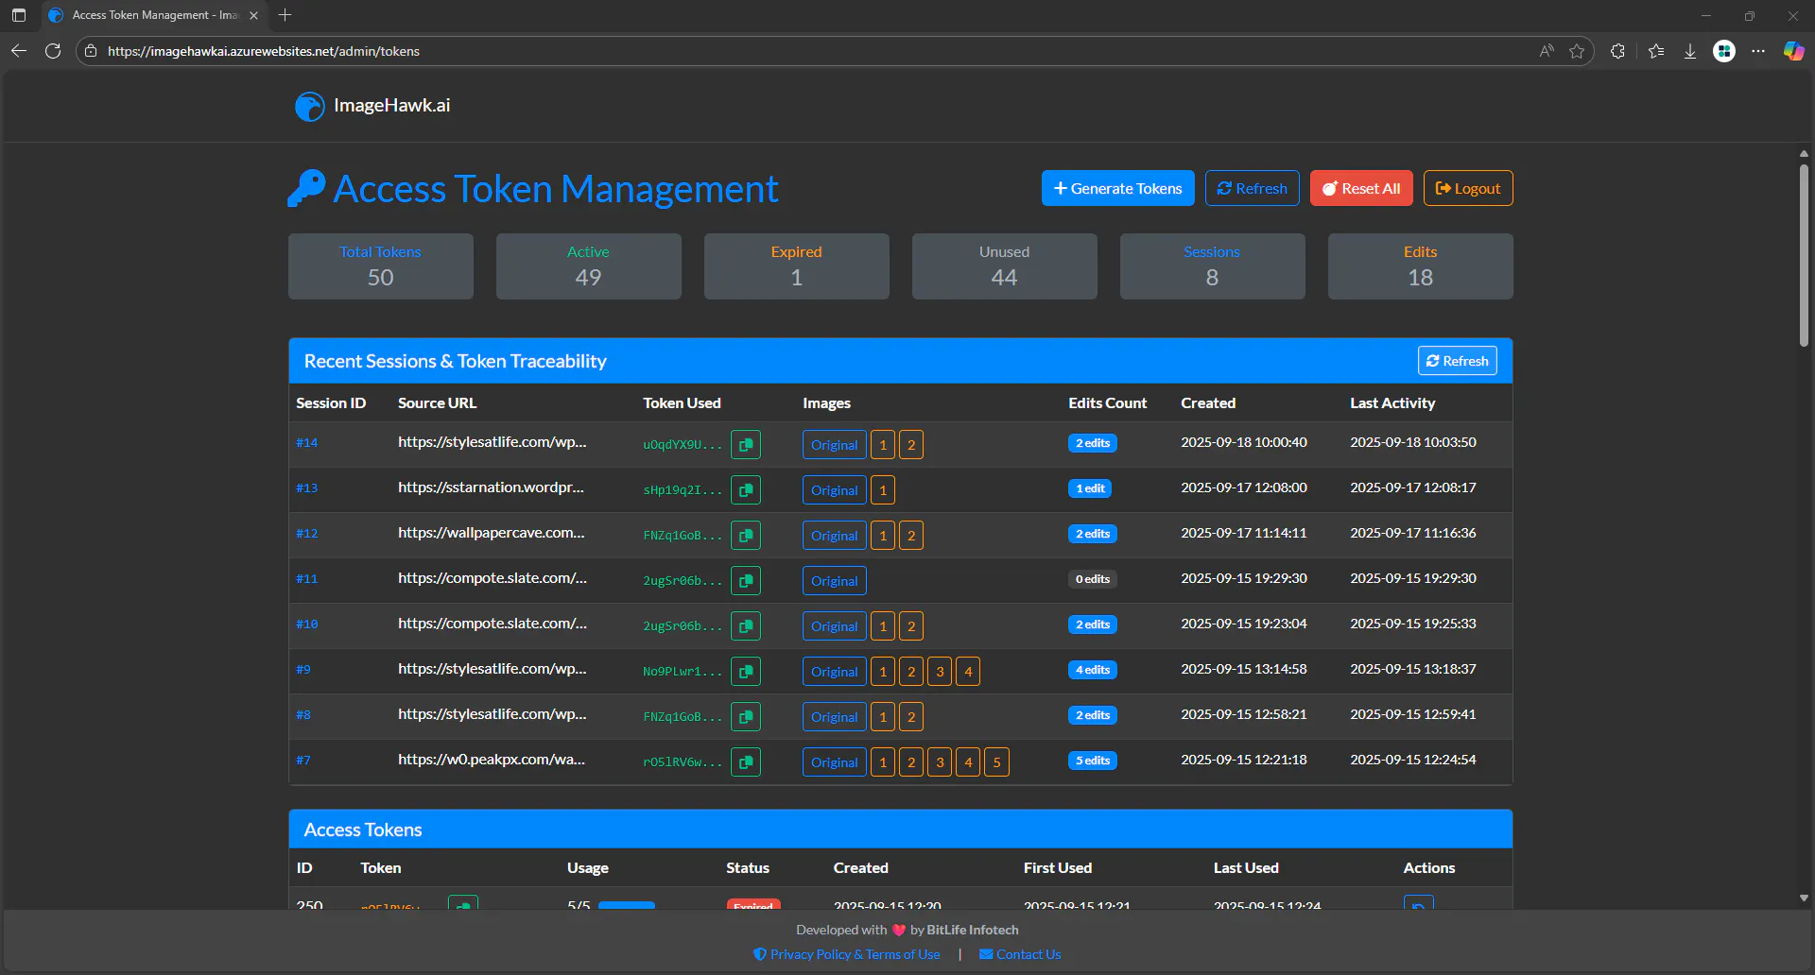The width and height of the screenshot is (1815, 975).
Task: View image 2 of session #12
Action: tap(911, 535)
